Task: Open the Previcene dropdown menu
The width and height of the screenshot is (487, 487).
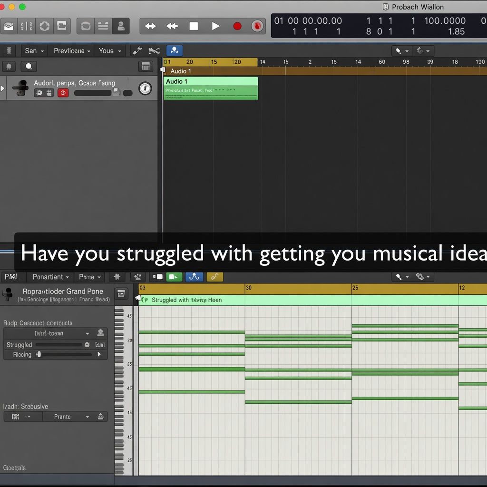Action: [x=72, y=50]
